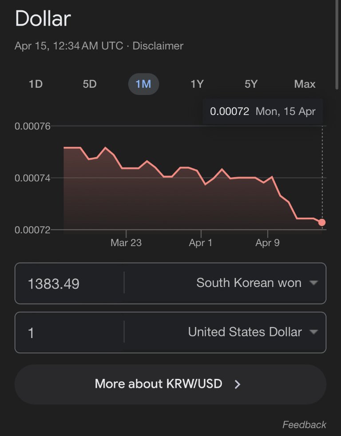Image resolution: width=341 pixels, height=436 pixels.
Task: Open the Disclaimer link
Action: tap(158, 46)
